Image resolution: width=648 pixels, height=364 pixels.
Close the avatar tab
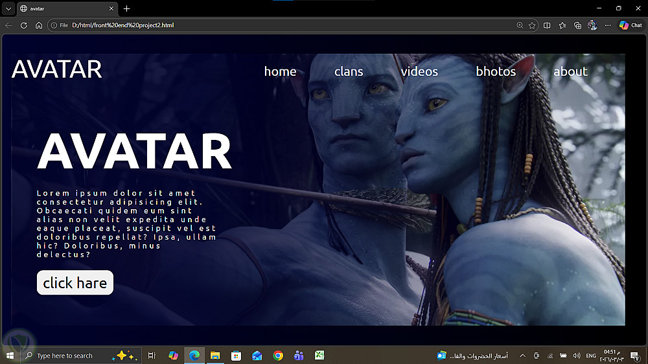[111, 8]
